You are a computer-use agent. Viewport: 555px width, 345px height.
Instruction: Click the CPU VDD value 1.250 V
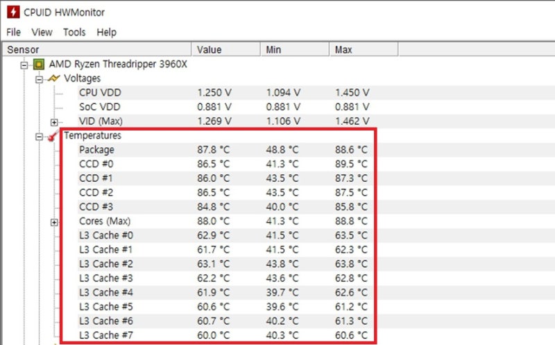pos(214,92)
